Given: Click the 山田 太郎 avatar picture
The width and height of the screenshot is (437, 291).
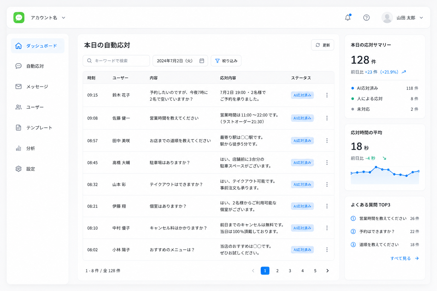Looking at the screenshot, I should (387, 18).
